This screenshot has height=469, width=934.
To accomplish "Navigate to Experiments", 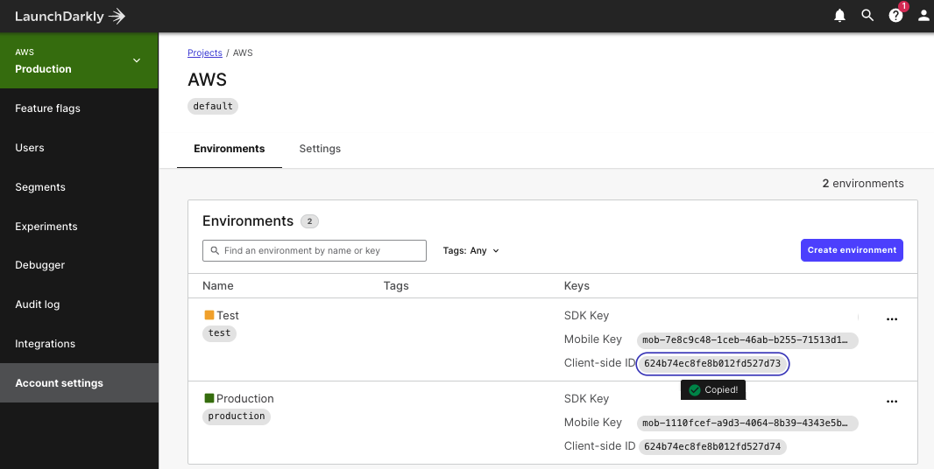I will [x=46, y=226].
